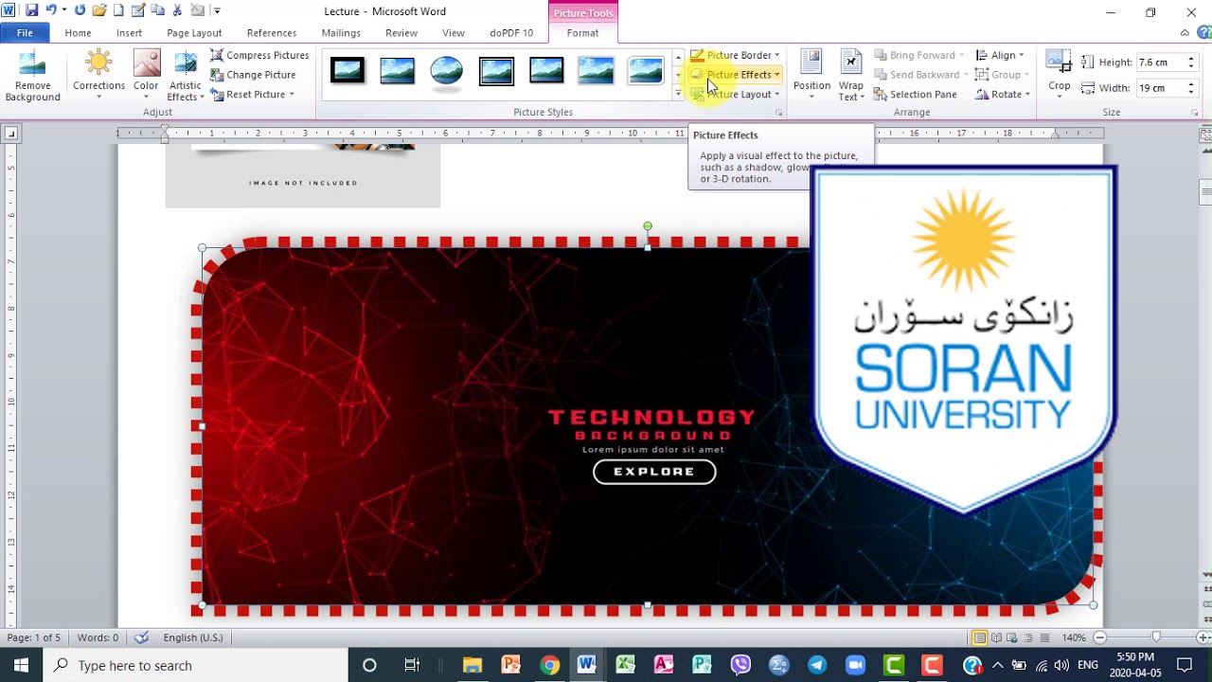Open the File tab
This screenshot has height=682, width=1212.
(x=25, y=33)
